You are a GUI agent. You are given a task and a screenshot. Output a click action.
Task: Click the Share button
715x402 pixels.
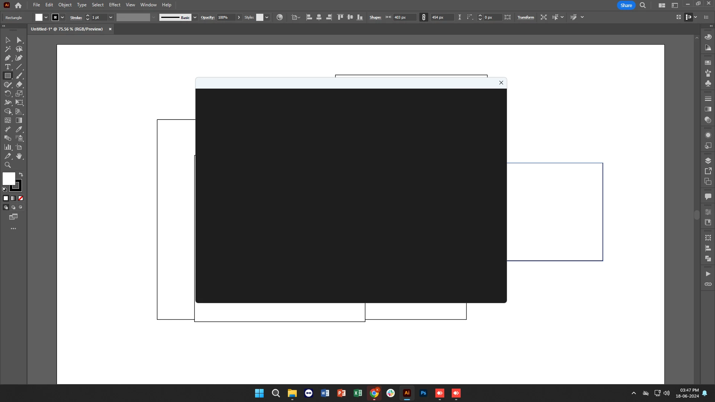point(626,5)
